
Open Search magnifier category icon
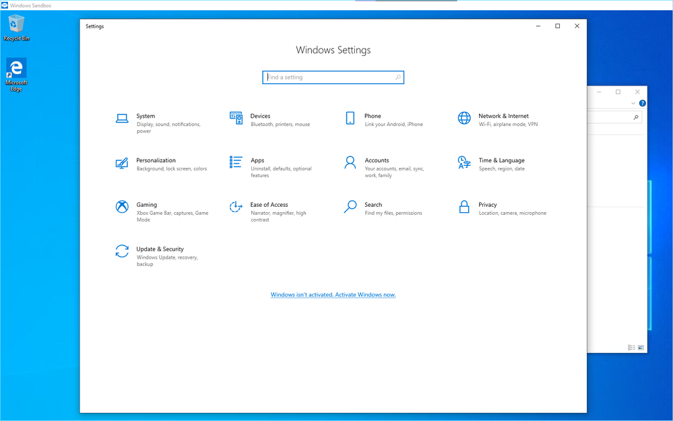(350, 207)
